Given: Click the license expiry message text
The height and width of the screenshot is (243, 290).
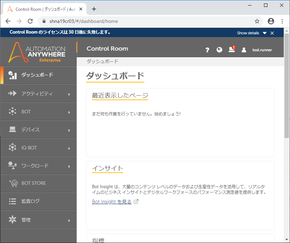Looking at the screenshot, I should (x=60, y=32).
